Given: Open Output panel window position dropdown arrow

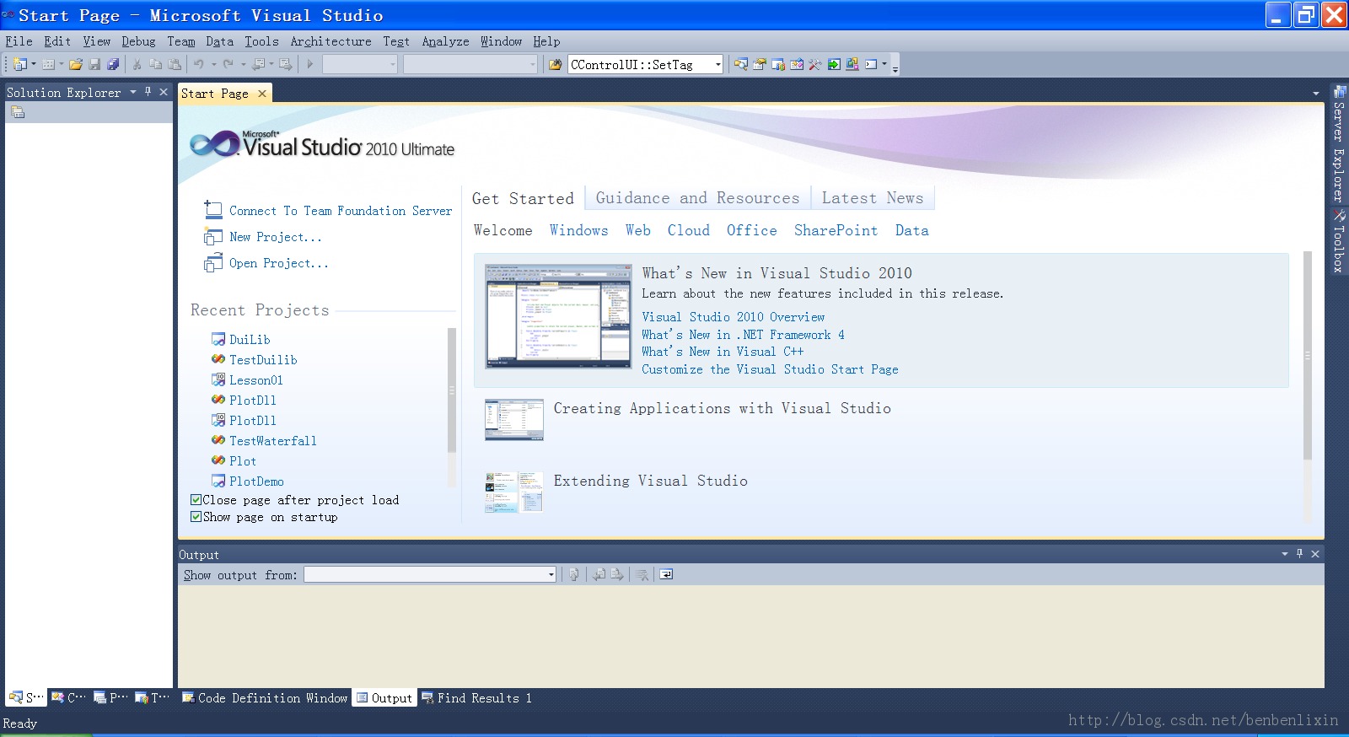Looking at the screenshot, I should (1285, 554).
